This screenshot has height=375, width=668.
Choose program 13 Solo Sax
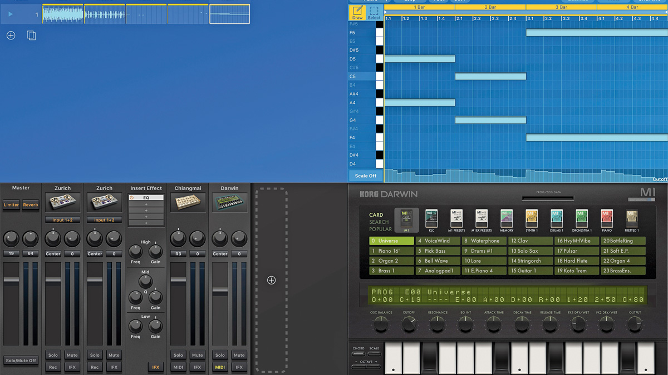[531, 251]
